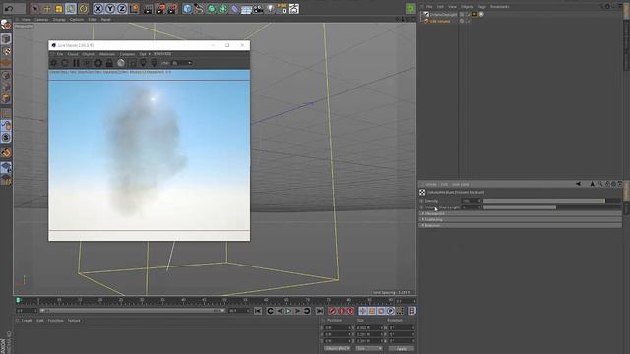Click record active objects button

tap(332, 311)
